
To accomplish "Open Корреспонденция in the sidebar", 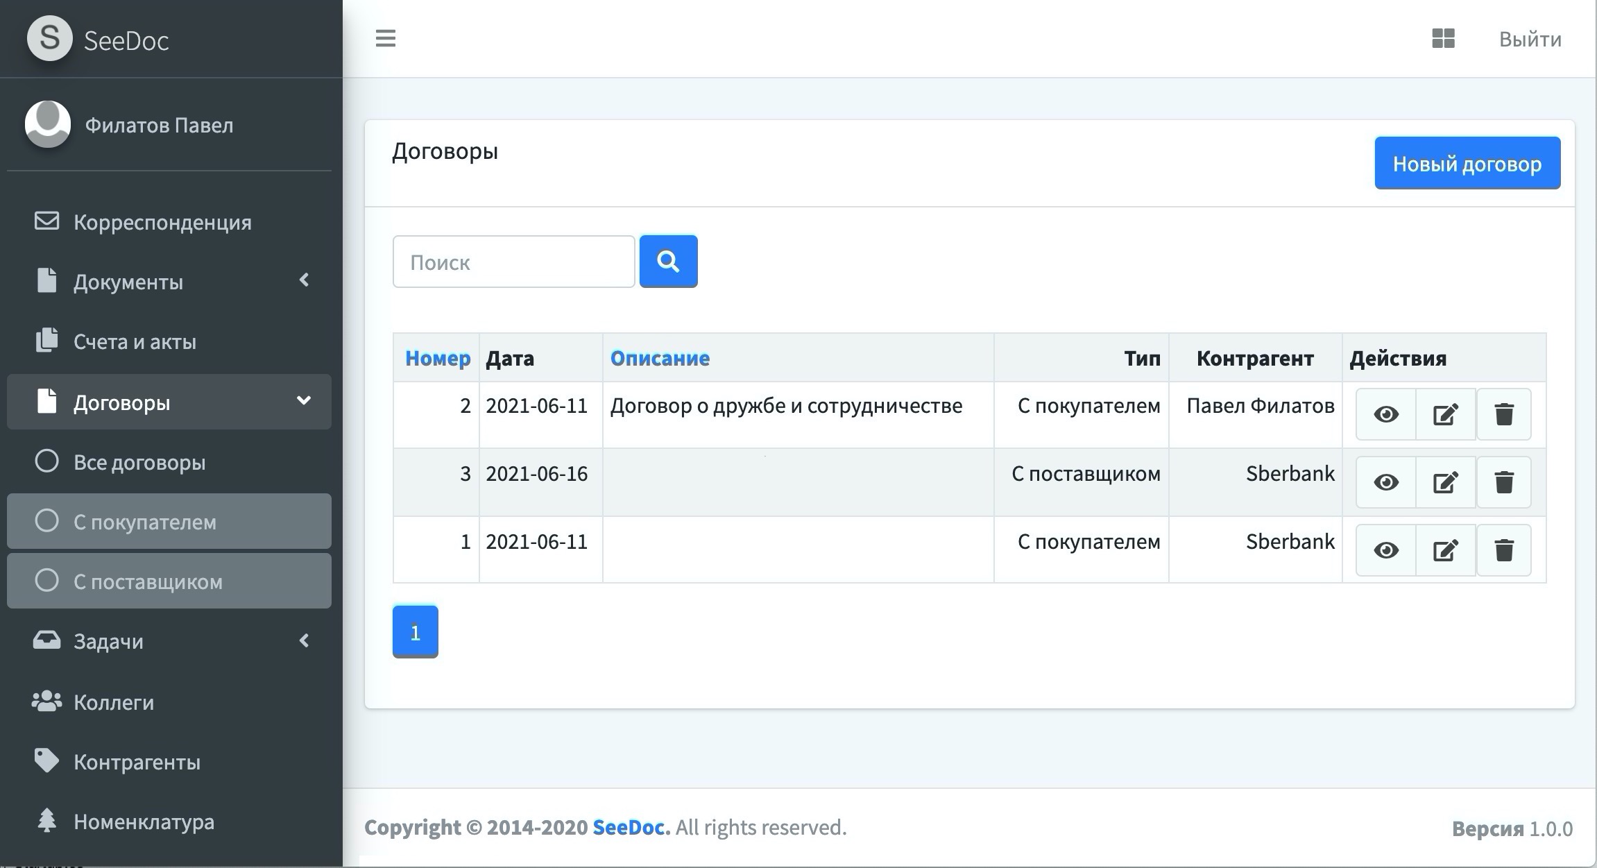I will (x=169, y=221).
